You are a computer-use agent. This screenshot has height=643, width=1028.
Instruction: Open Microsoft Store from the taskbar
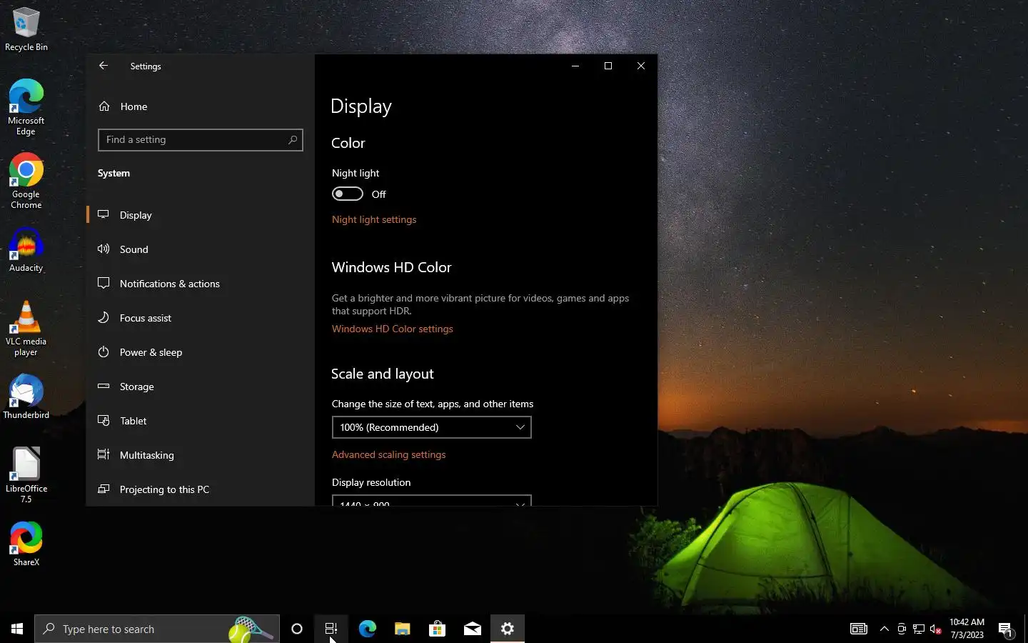pos(437,629)
